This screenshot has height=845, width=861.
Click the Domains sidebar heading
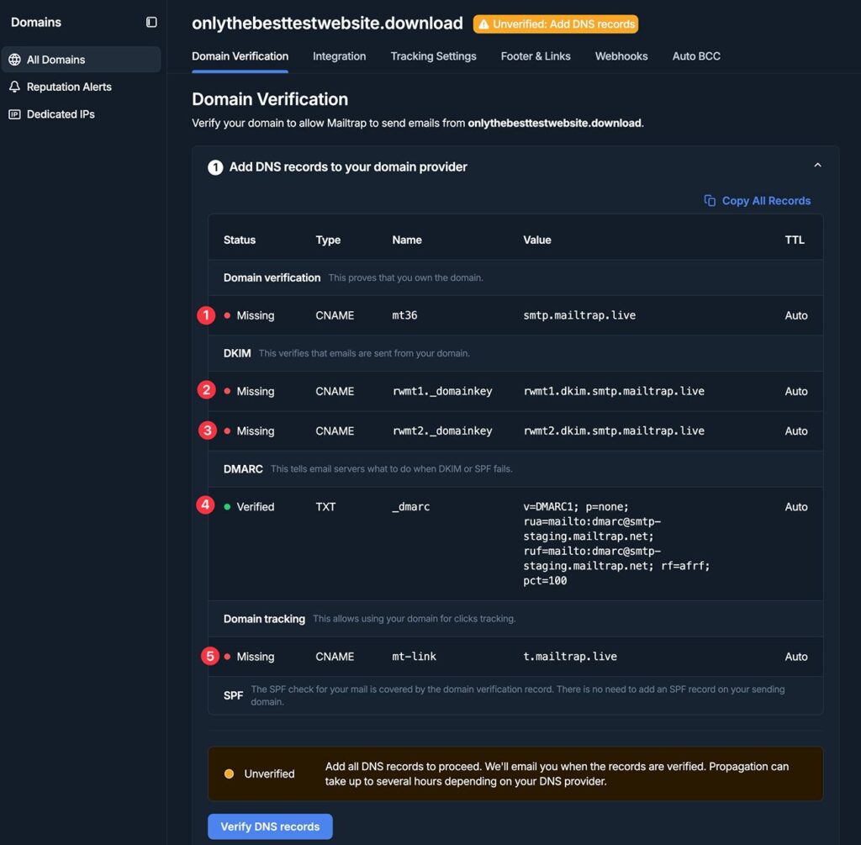point(36,22)
